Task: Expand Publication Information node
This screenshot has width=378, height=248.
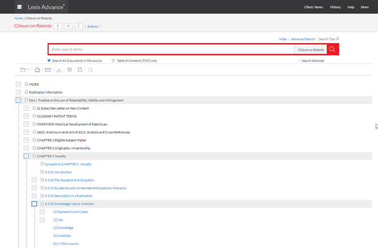Action: click(x=18, y=92)
